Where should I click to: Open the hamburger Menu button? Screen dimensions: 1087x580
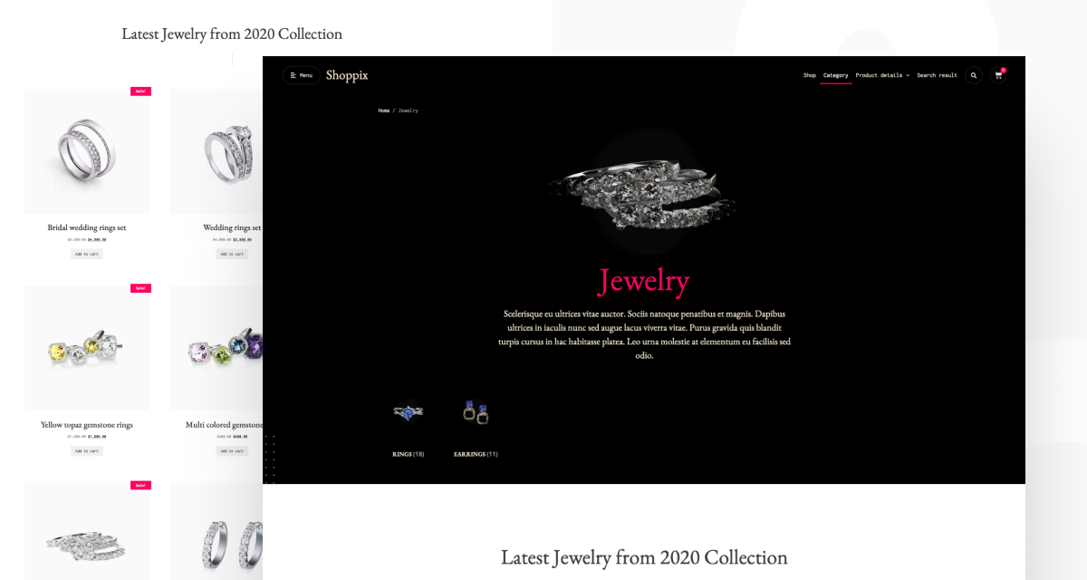301,75
